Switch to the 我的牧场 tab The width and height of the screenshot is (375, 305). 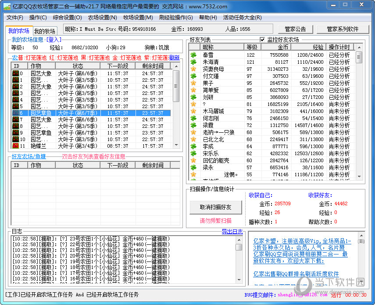click(x=45, y=31)
